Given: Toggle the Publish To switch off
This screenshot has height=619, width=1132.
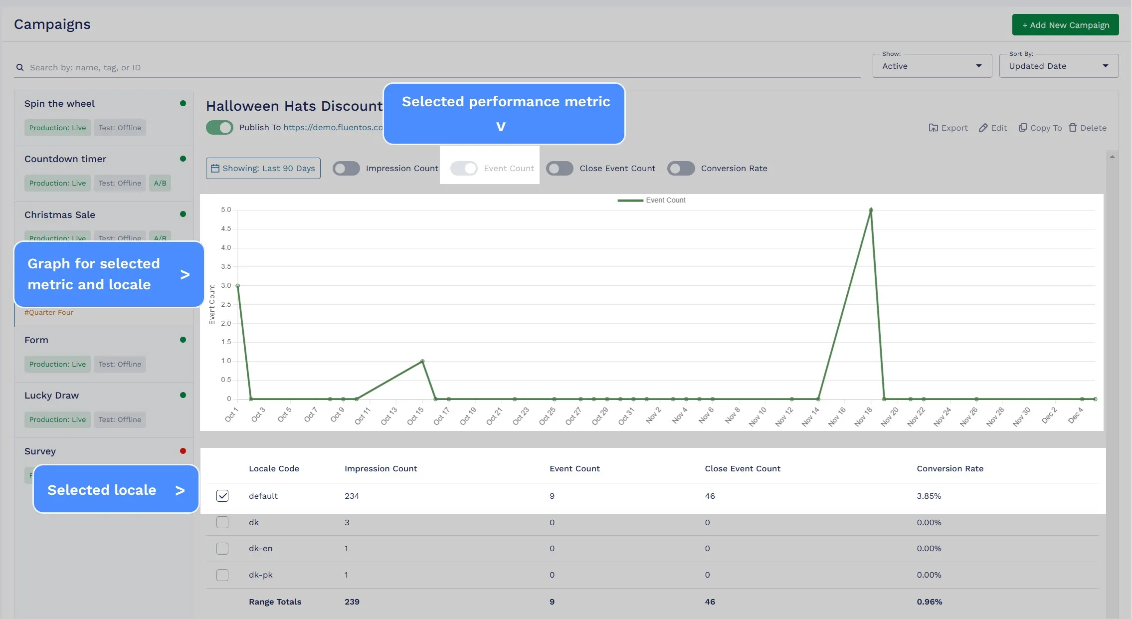Looking at the screenshot, I should tap(219, 128).
